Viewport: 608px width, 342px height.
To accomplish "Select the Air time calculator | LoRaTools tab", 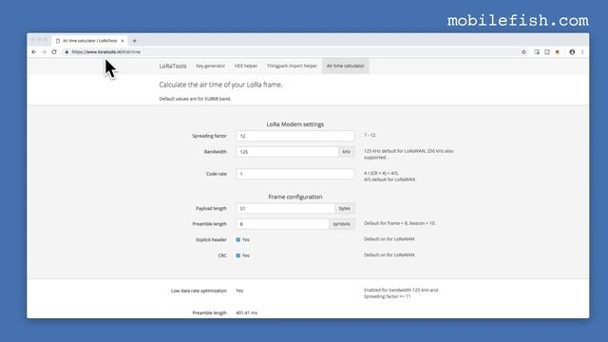I will point(90,41).
